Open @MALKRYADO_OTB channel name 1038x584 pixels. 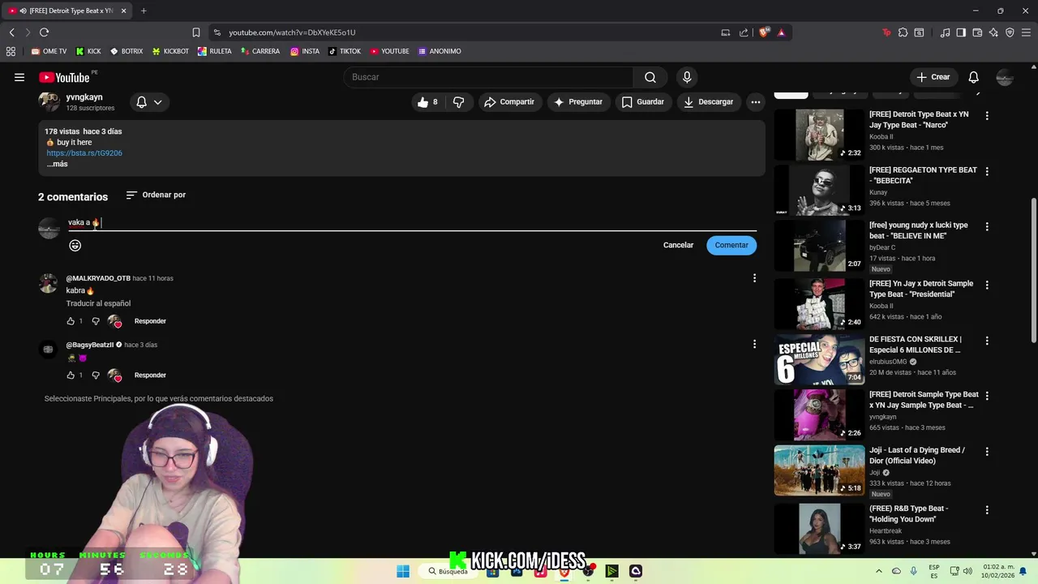click(x=98, y=278)
